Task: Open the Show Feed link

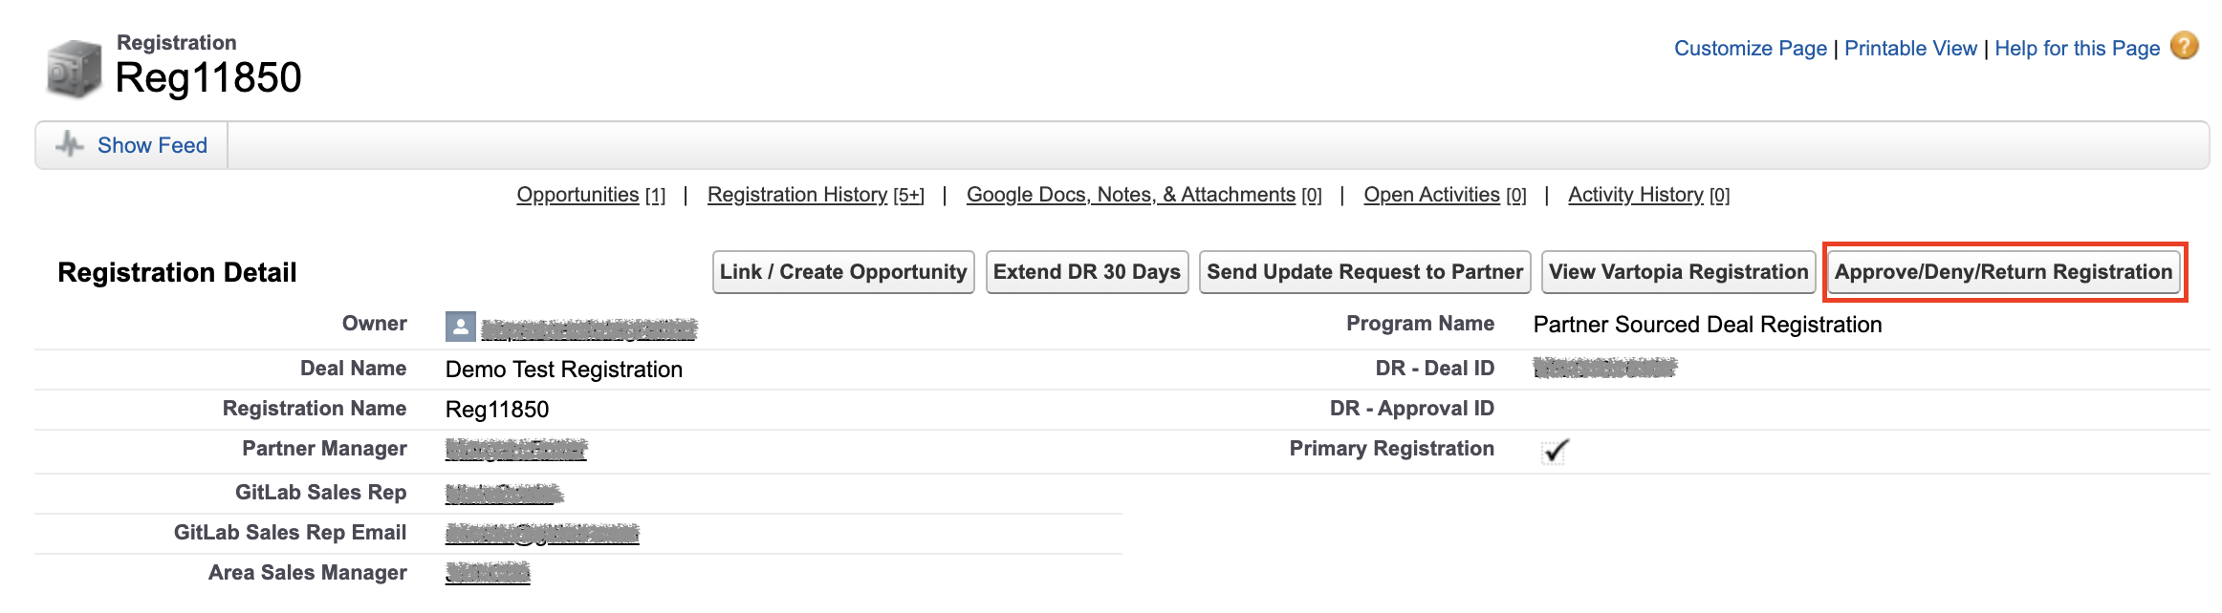Action: (152, 145)
